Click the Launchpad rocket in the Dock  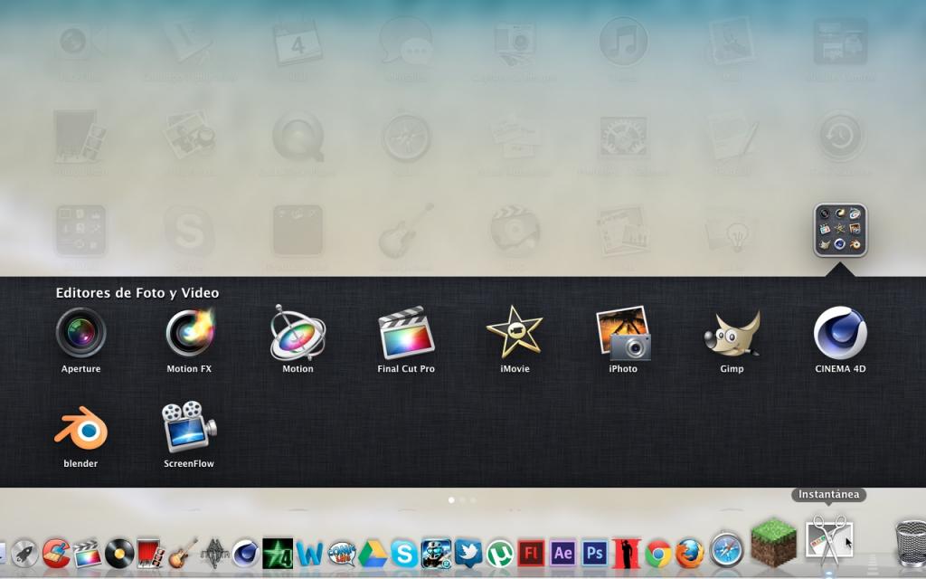(x=24, y=554)
